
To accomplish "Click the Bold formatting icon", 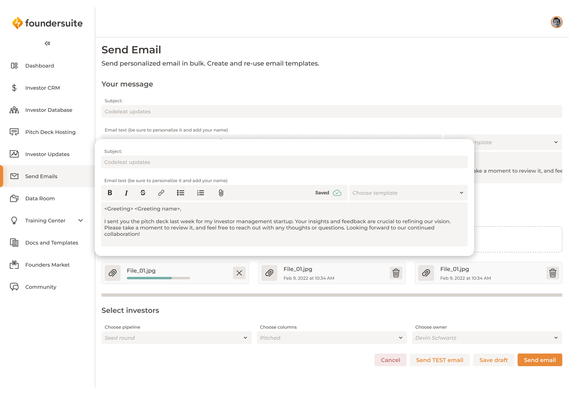I will pos(110,193).
